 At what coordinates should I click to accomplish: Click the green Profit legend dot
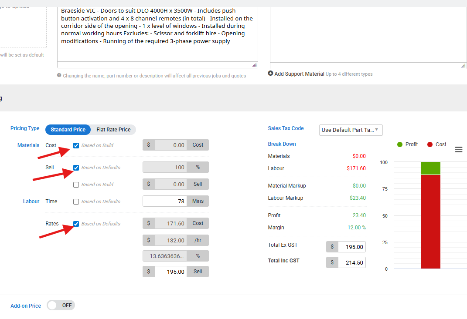400,144
